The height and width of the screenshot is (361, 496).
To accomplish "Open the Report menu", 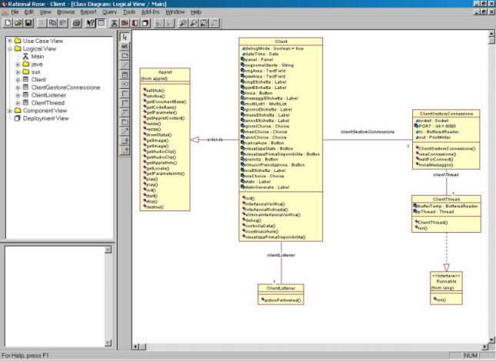I will 88,12.
